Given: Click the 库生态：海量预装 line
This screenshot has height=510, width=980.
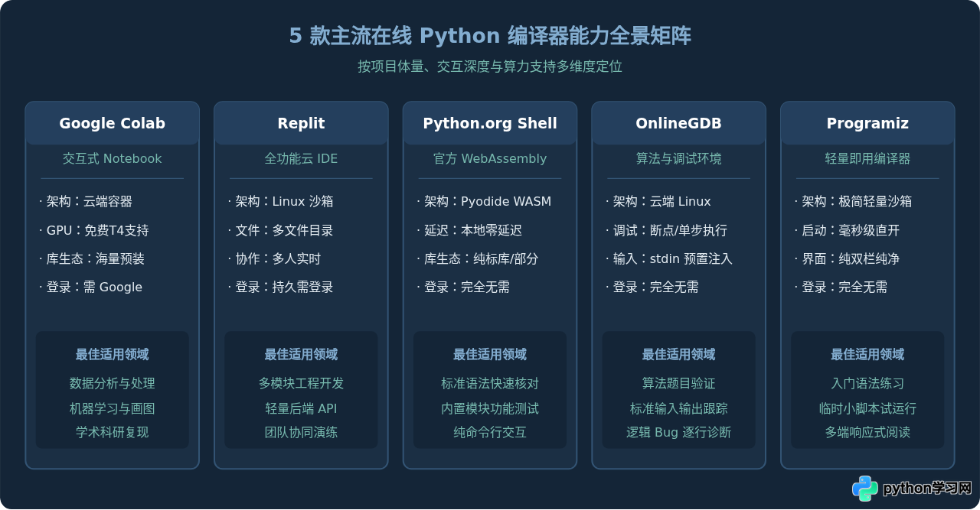Looking at the screenshot, I should pos(92,258).
